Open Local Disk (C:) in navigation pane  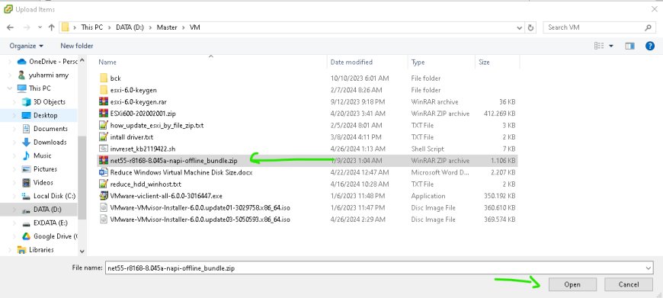49,196
